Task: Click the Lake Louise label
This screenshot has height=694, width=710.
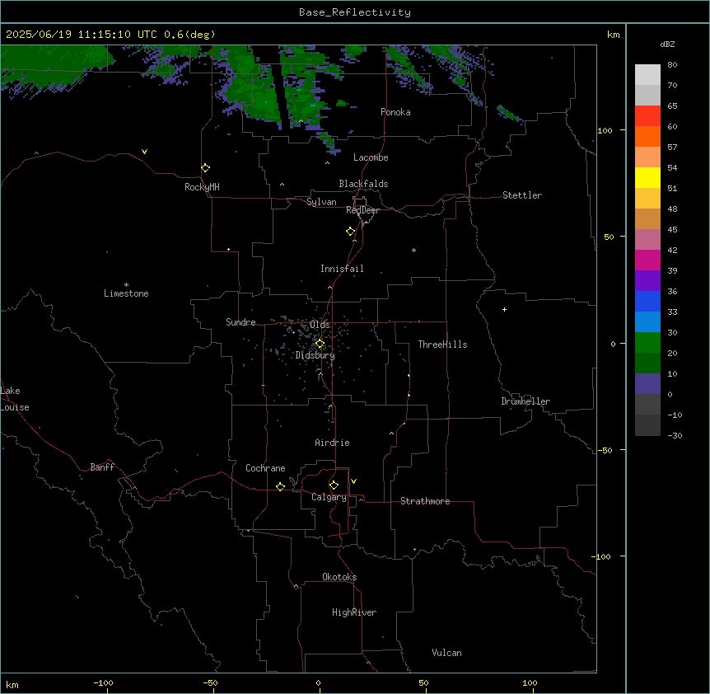Action: coord(15,399)
